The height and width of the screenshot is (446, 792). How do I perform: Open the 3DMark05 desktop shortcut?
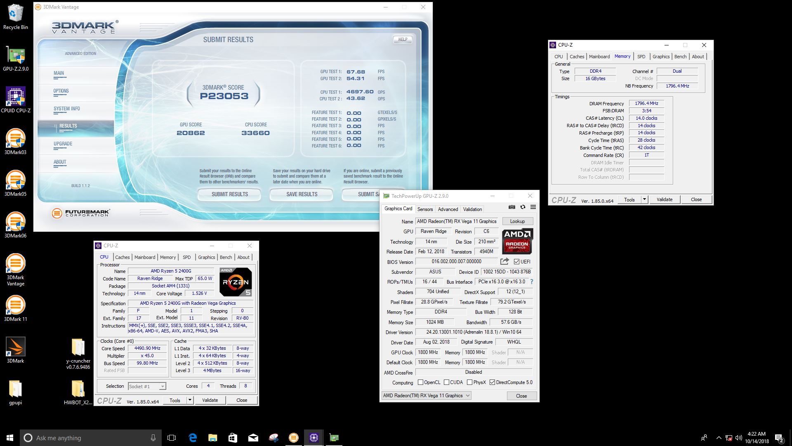click(16, 183)
